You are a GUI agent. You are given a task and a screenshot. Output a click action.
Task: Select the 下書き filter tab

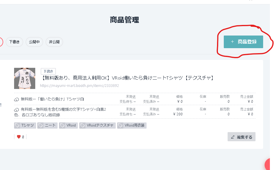point(14,42)
